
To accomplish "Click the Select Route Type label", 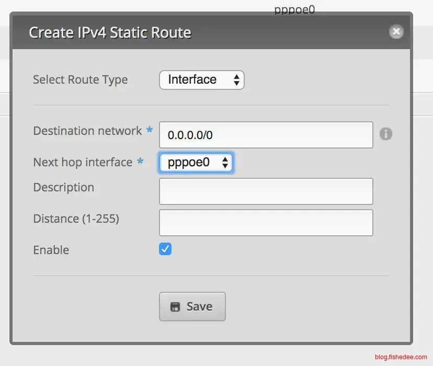I will click(80, 79).
